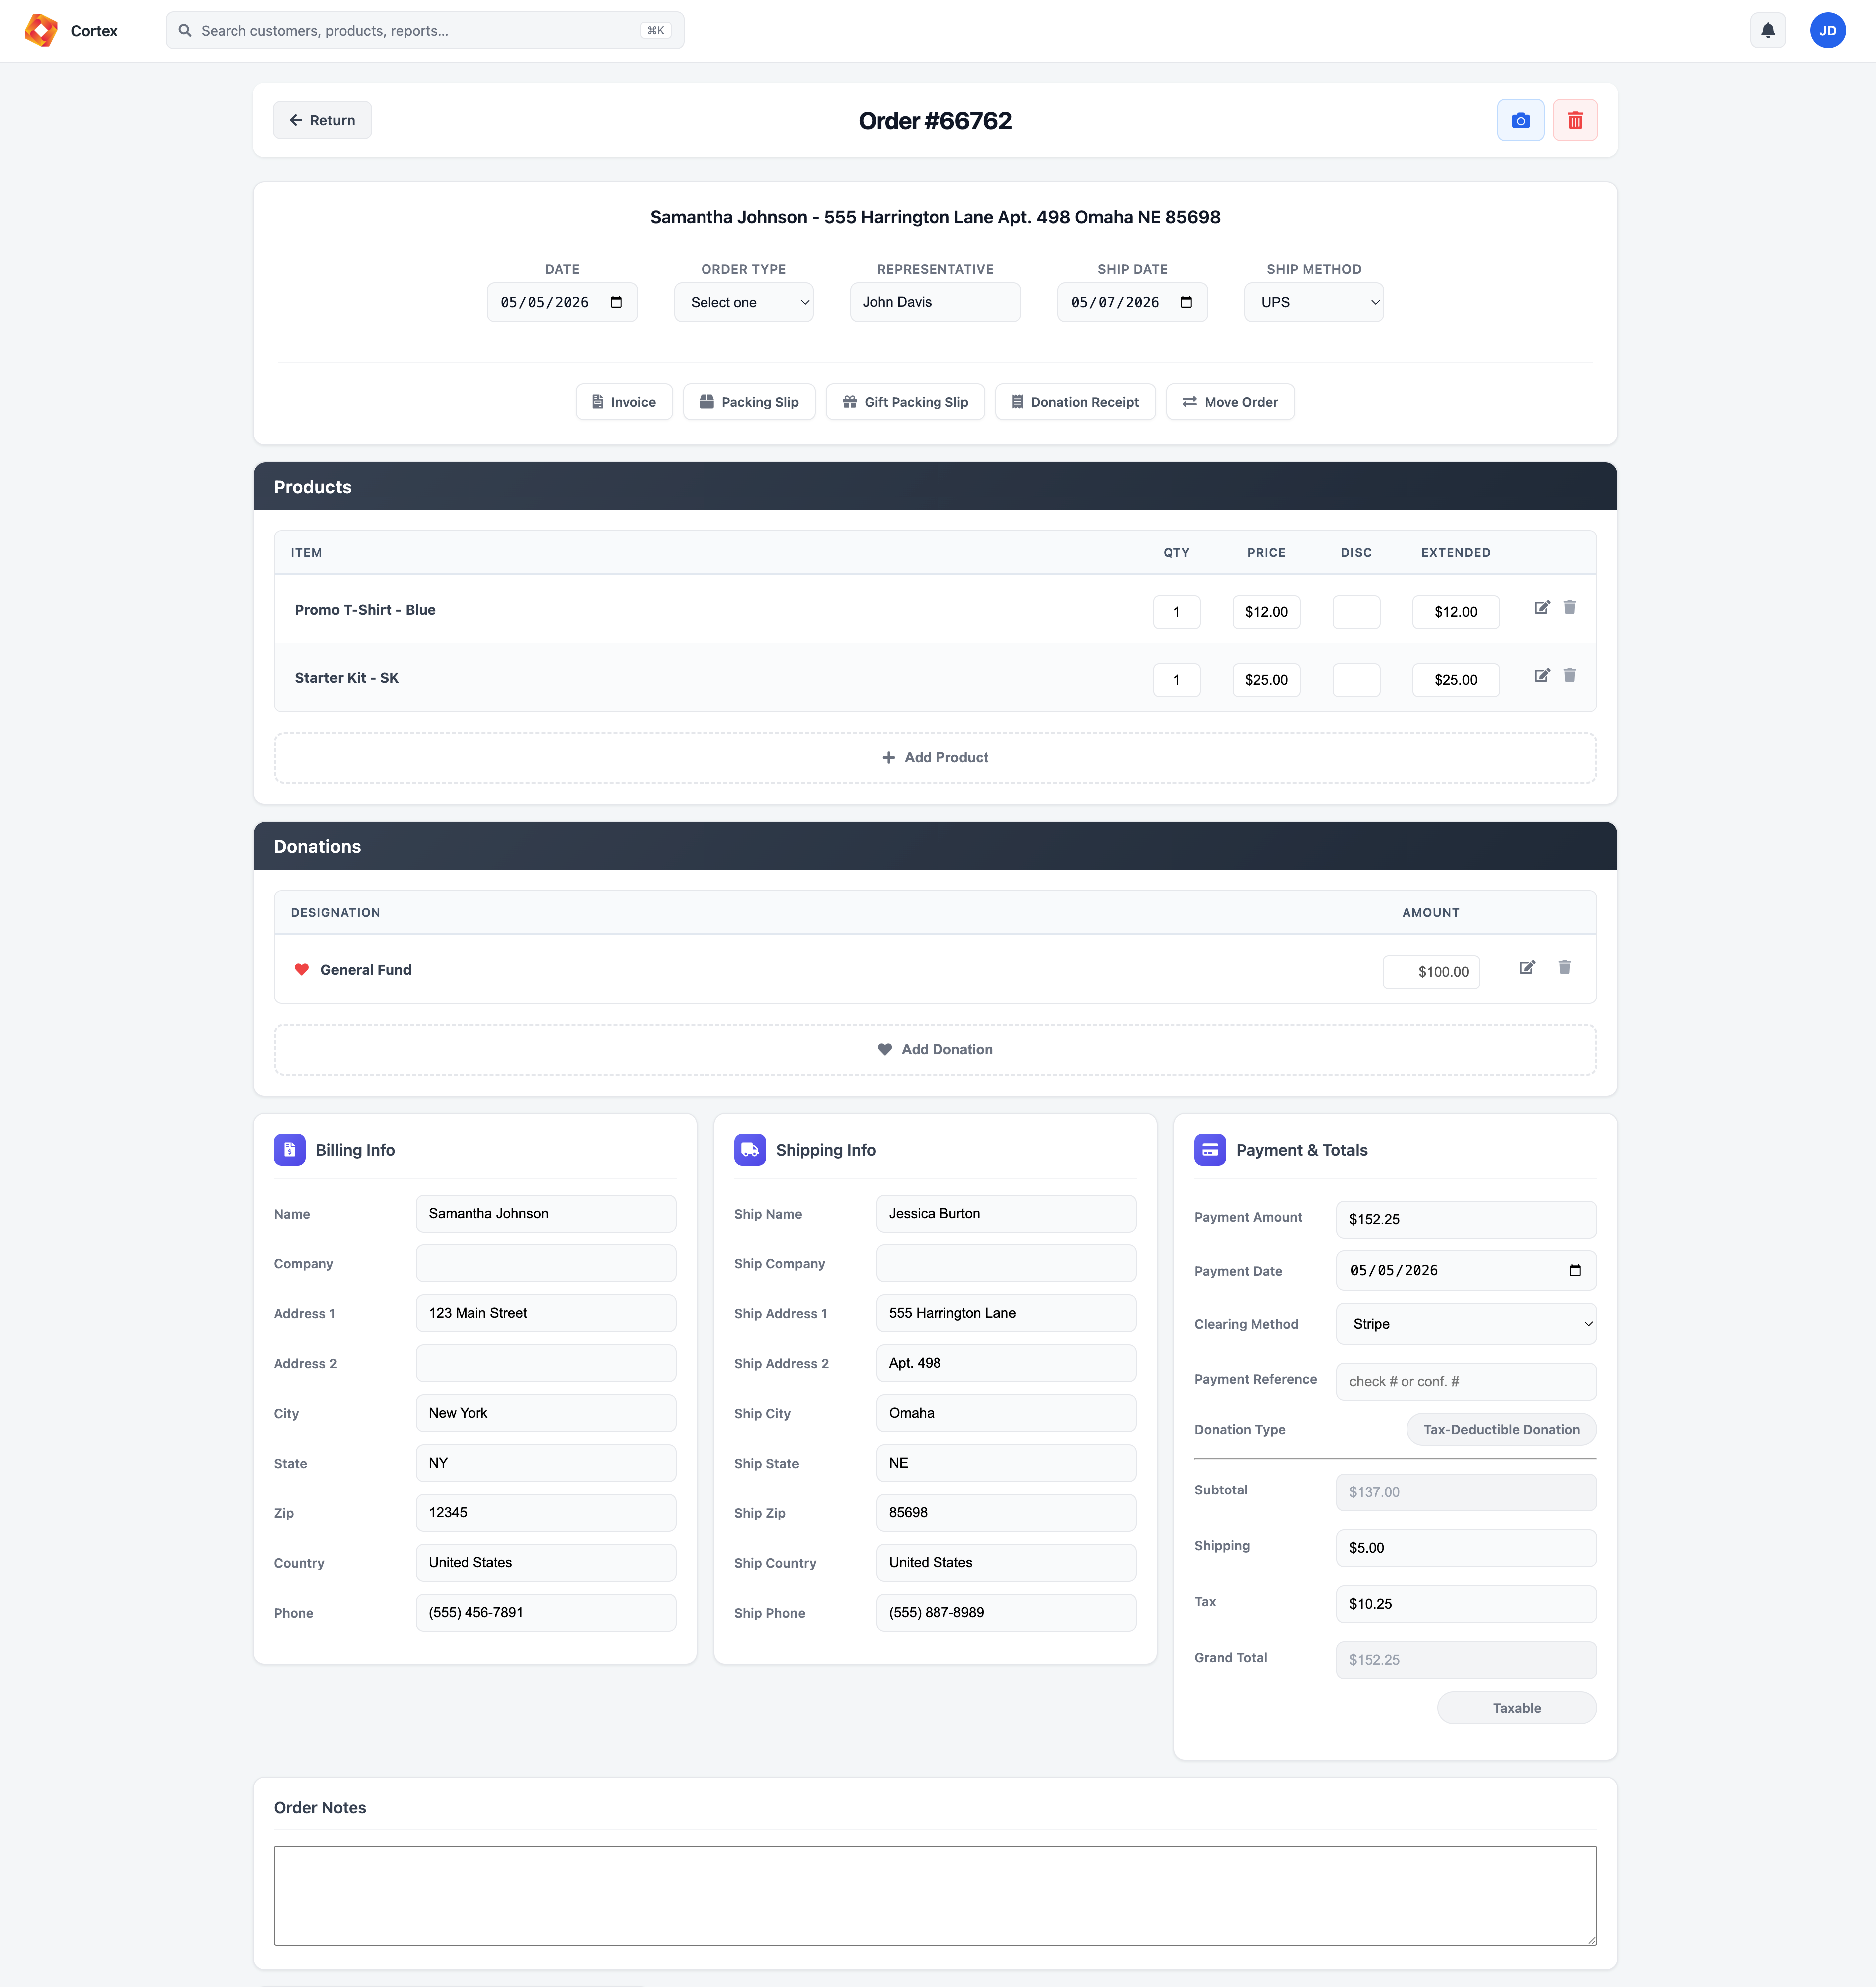Click the Move Order button
Viewport: 1876px width, 1987px height.
tap(1230, 402)
